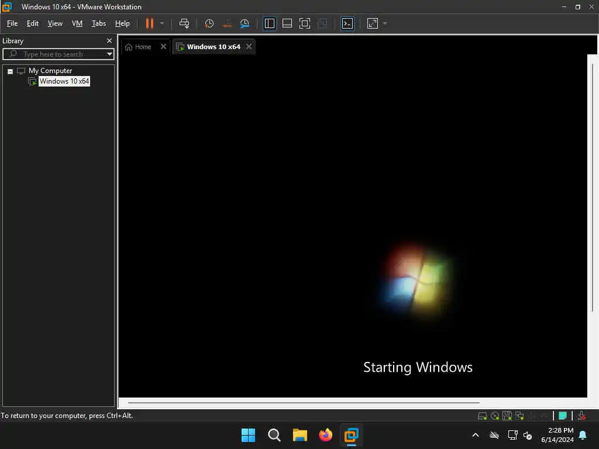Viewport: 599px width, 449px height.
Task: Open the library search dropdown arrow
Action: click(109, 54)
